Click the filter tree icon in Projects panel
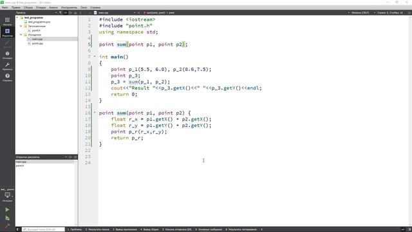The height and width of the screenshot is (232, 412). 61,13
